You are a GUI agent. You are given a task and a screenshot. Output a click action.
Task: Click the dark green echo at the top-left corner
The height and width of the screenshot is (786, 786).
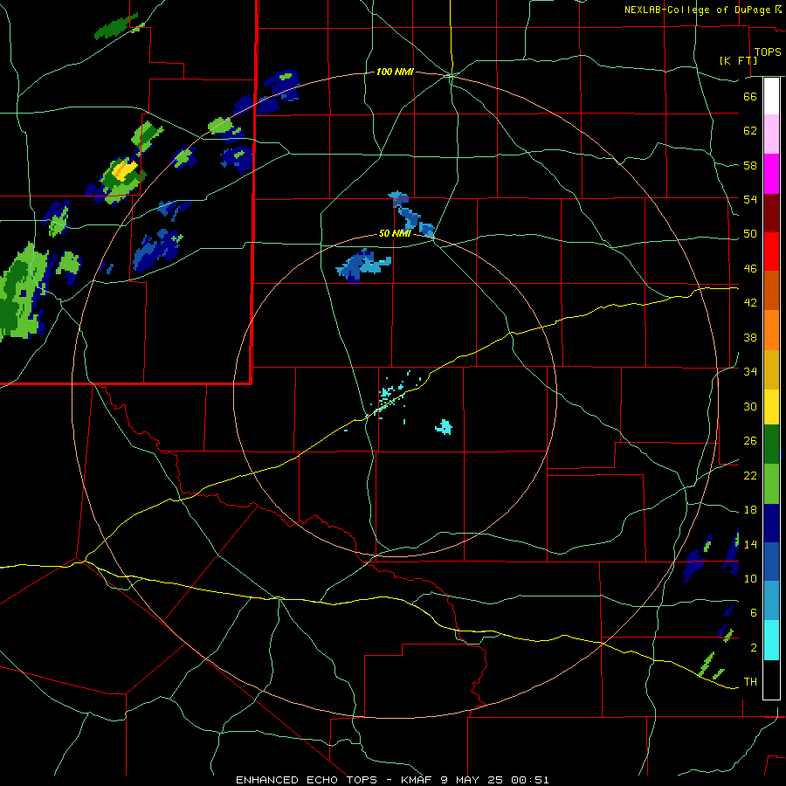(118, 27)
